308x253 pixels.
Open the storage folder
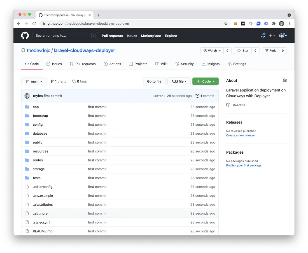[39, 169]
